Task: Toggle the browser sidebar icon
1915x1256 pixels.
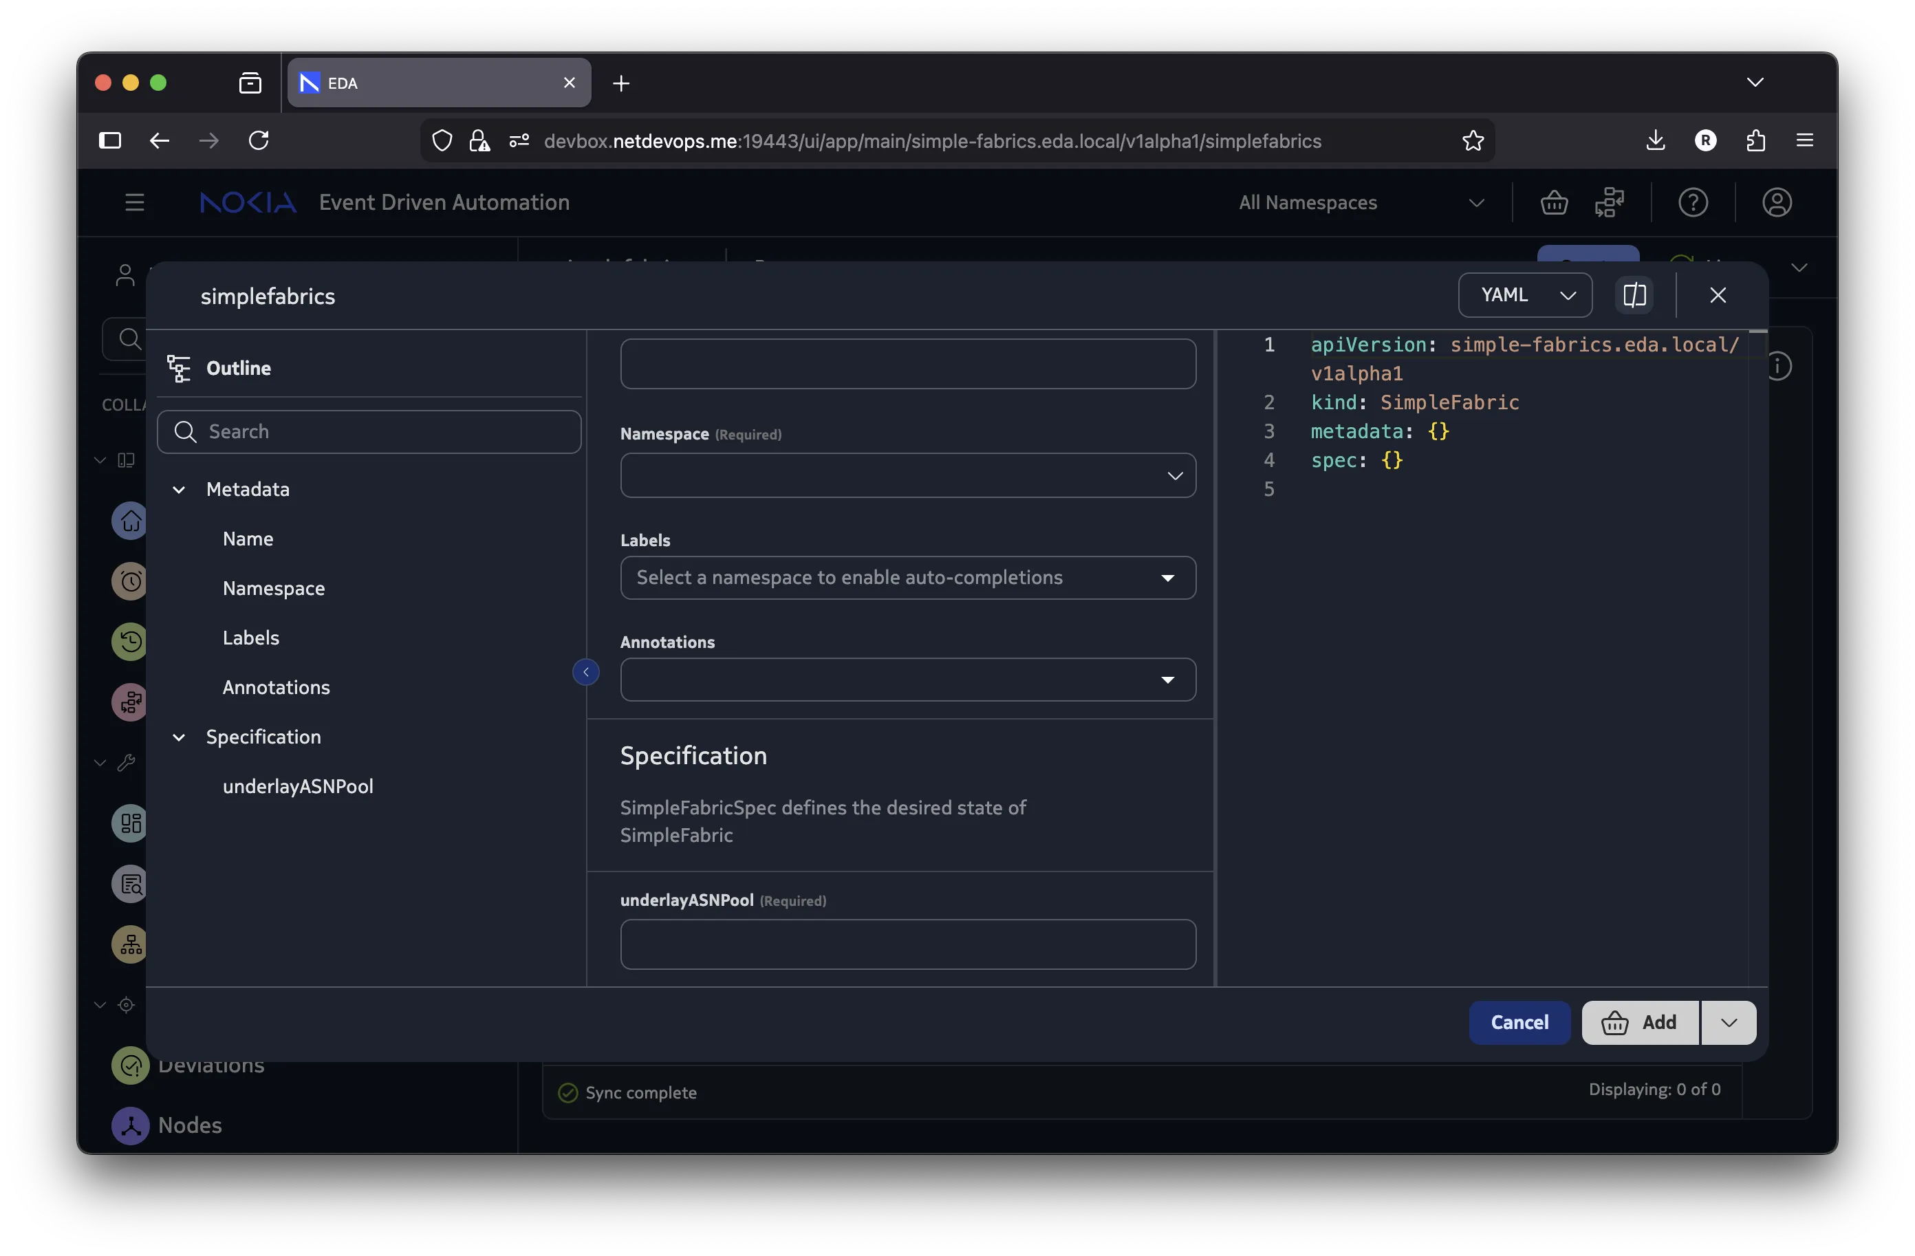Action: [x=110, y=141]
